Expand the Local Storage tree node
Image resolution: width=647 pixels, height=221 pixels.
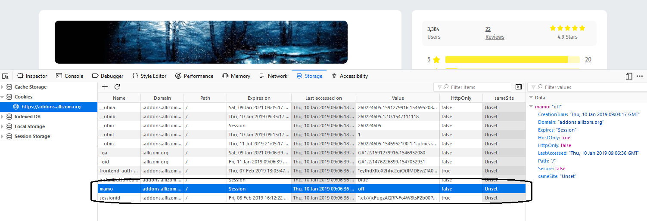(x=3, y=126)
